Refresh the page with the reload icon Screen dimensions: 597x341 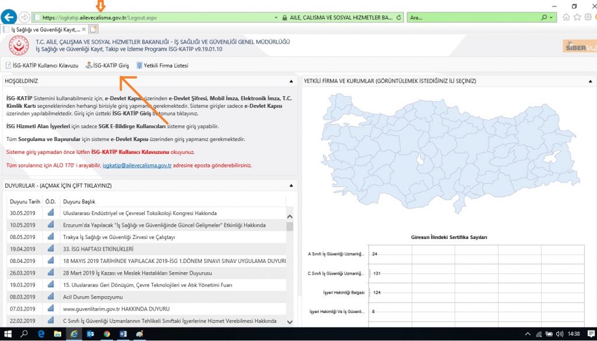(x=399, y=17)
